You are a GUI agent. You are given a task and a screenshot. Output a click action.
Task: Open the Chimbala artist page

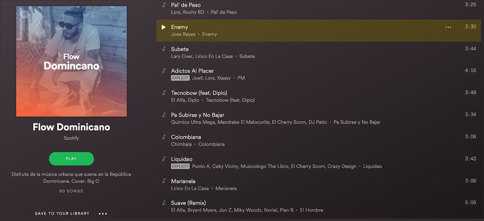[181, 144]
